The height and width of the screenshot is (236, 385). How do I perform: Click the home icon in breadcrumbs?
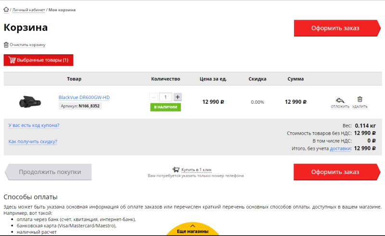6,9
